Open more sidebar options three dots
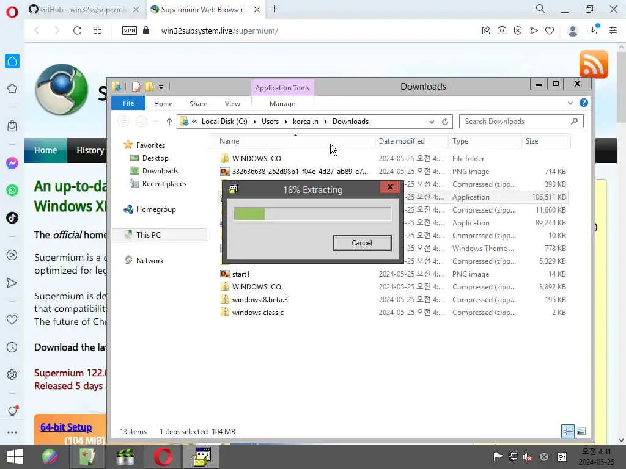 click(12, 432)
